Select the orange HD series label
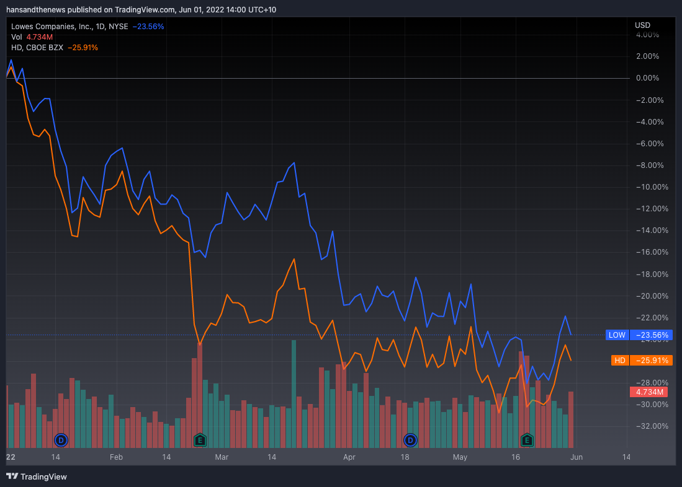682x487 pixels. pos(619,360)
